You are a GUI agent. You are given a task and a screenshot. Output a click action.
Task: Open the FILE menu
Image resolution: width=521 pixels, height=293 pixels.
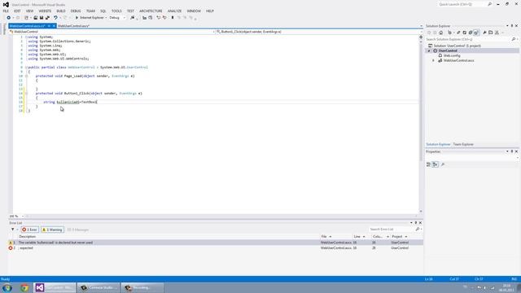pos(6,11)
